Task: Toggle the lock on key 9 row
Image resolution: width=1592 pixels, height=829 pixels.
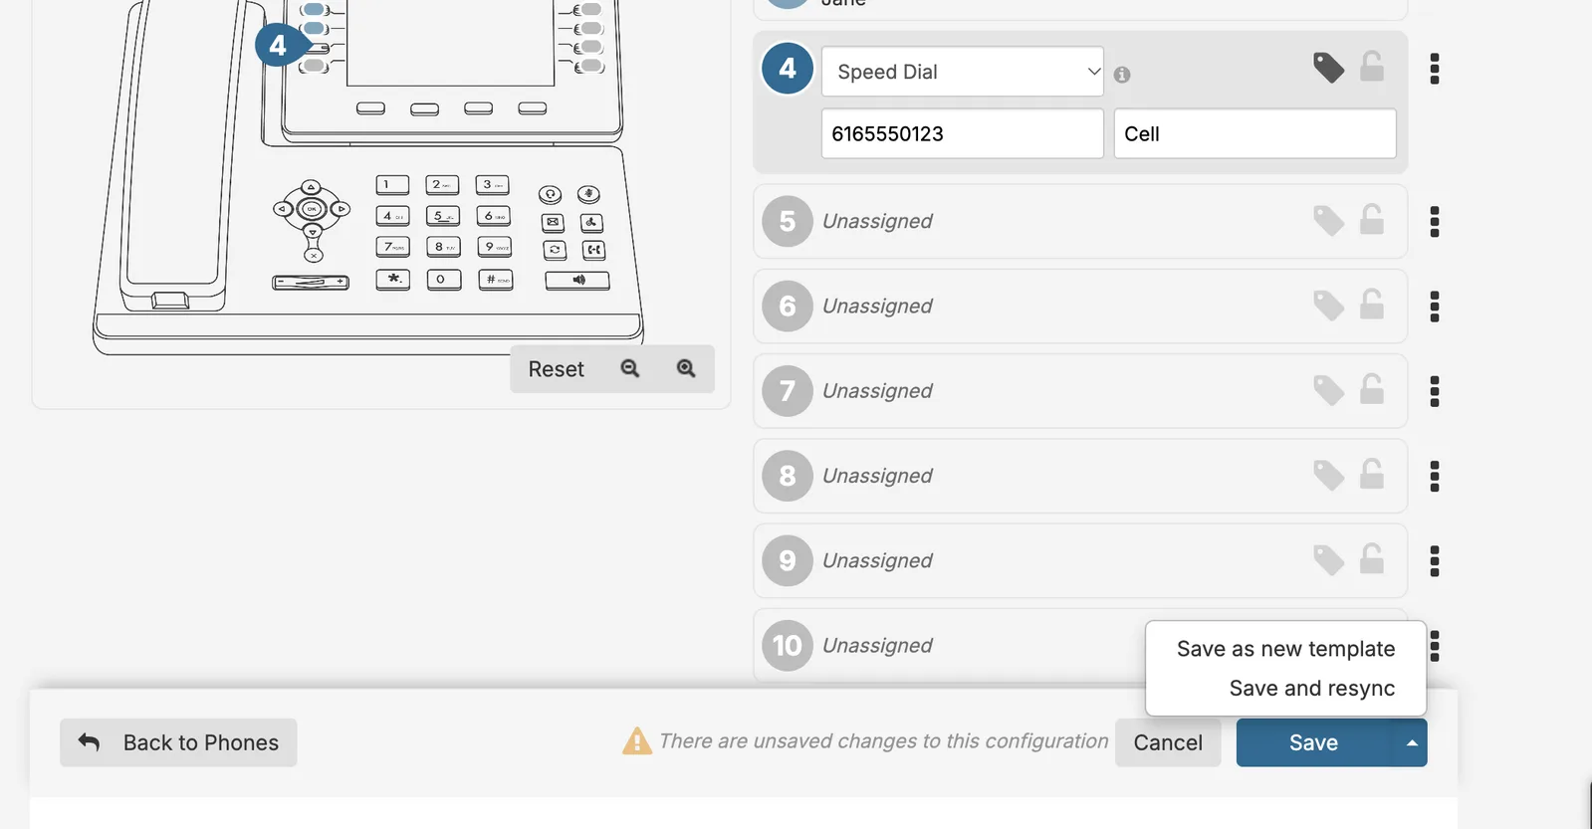Action: coord(1372,559)
